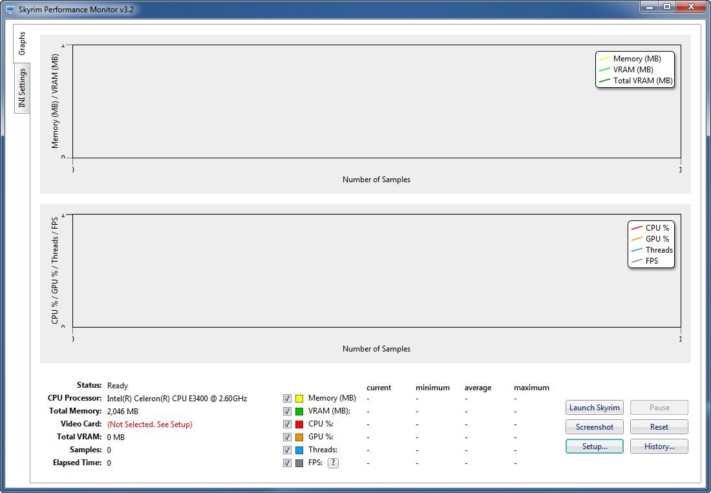Uncheck the Memory (MB) checkbox

(287, 398)
